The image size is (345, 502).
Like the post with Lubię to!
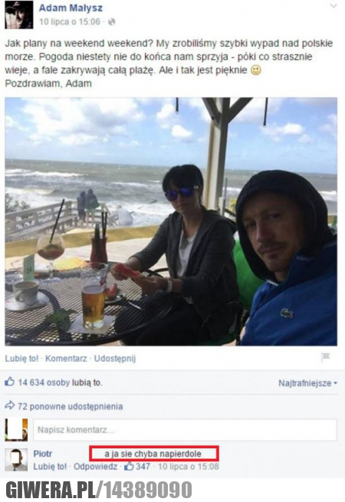(x=21, y=358)
